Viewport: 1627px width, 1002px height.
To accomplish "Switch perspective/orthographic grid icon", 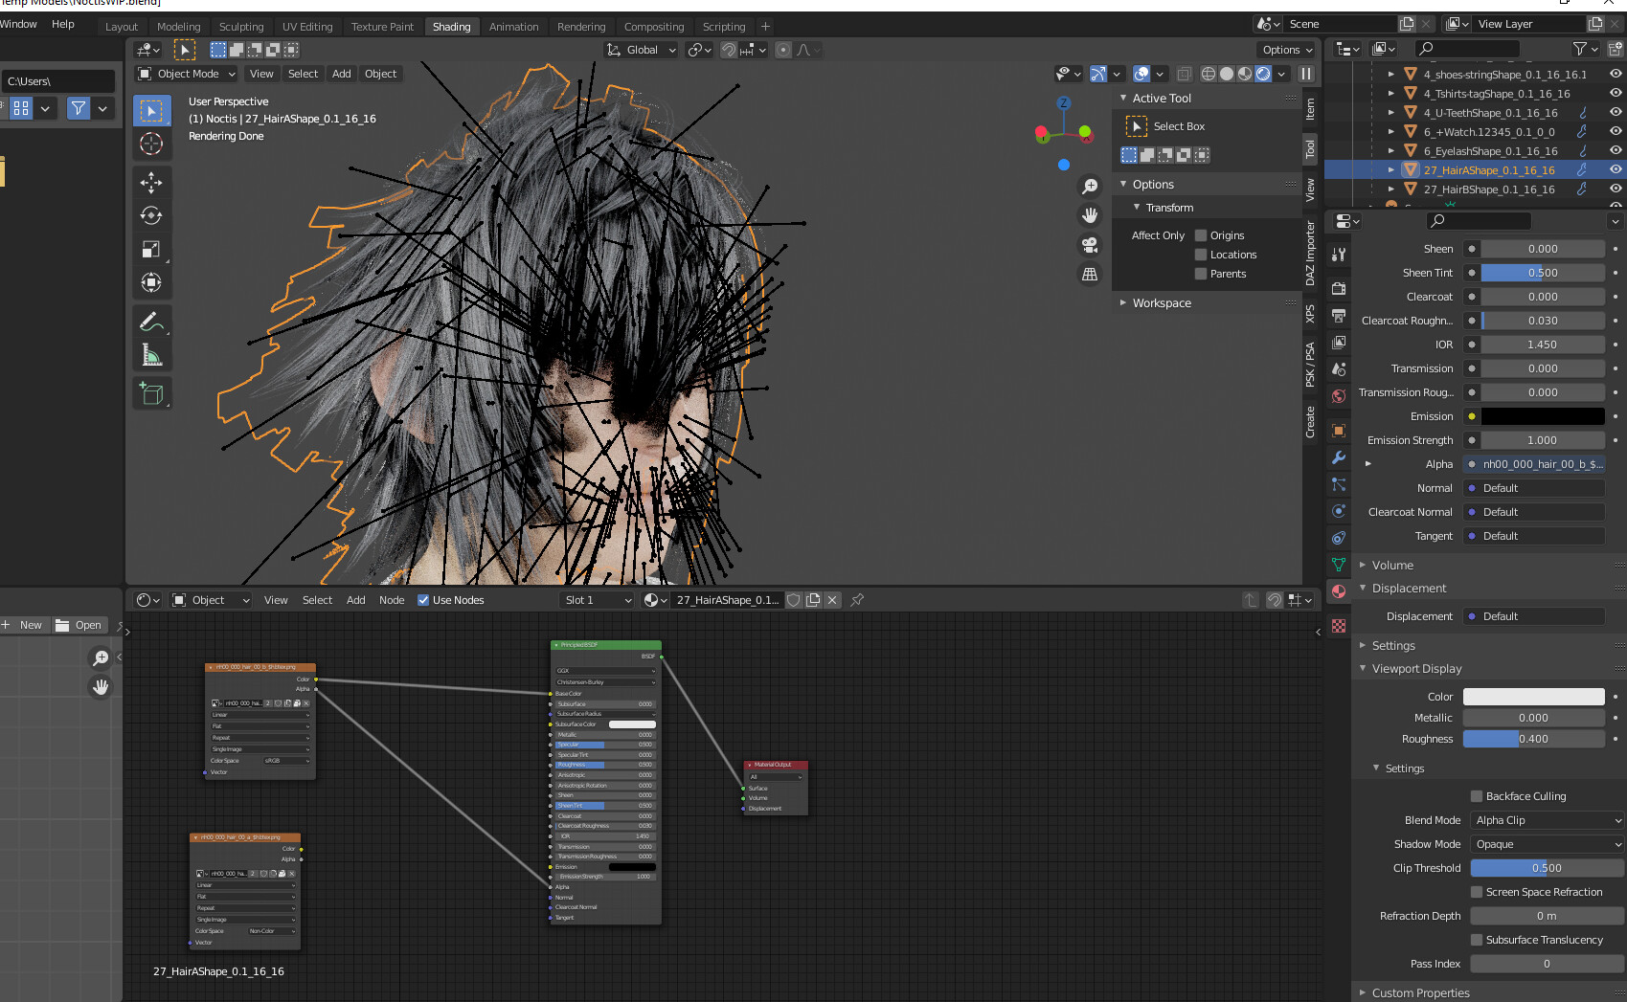I will pos(1090,275).
